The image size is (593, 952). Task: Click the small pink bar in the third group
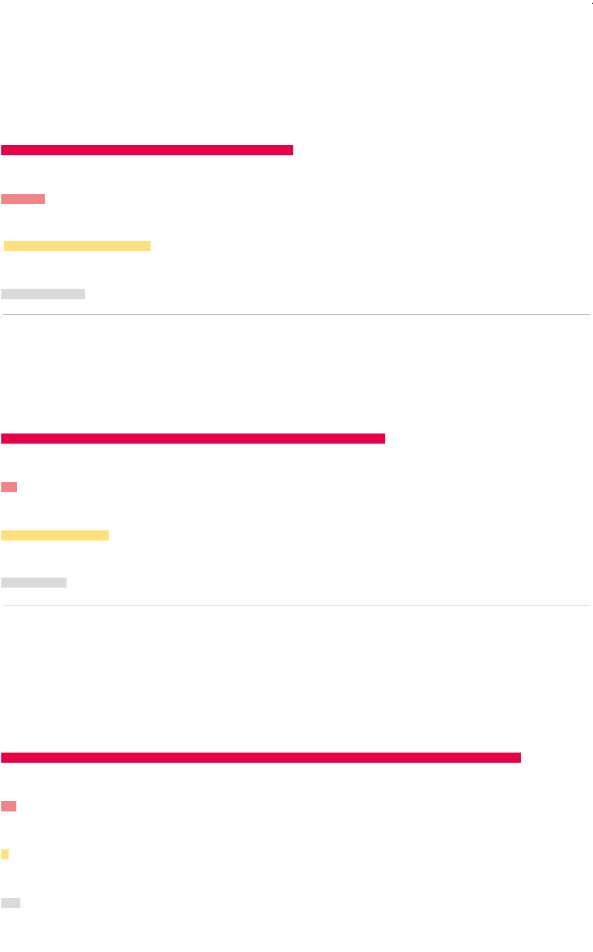pyautogui.click(x=9, y=806)
